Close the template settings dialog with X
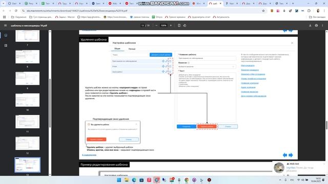Screen dimensions: 328x184 pos(292,43)
